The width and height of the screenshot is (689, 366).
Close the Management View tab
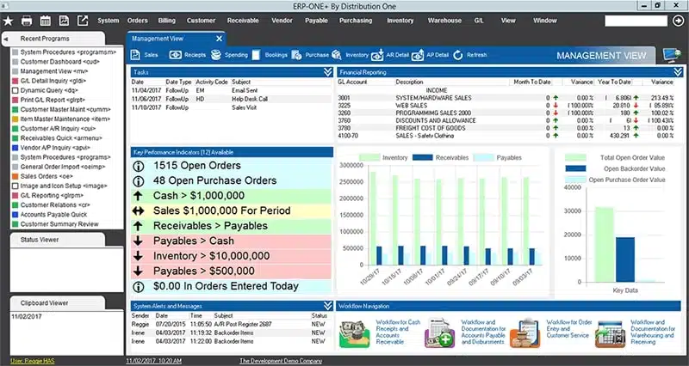(220, 39)
